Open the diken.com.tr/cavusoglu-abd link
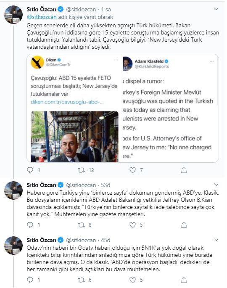The width and height of the screenshot is (227, 288). tap(67, 102)
